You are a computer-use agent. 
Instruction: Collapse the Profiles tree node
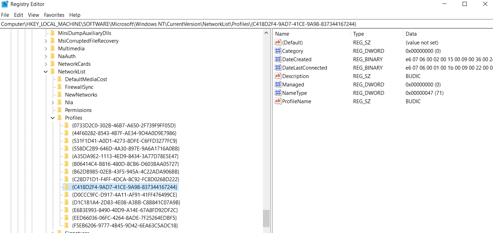click(x=53, y=118)
